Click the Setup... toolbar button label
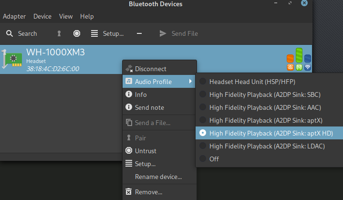 click(114, 34)
